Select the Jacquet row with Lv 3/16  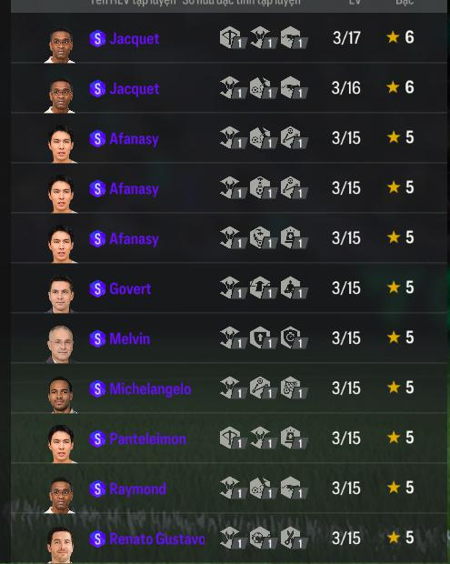point(229,87)
